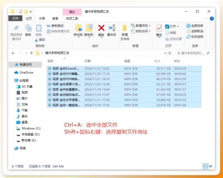This screenshot has height=178, width=223.
Task: Click Select none (全部取消)
Action: (x=195, y=31)
